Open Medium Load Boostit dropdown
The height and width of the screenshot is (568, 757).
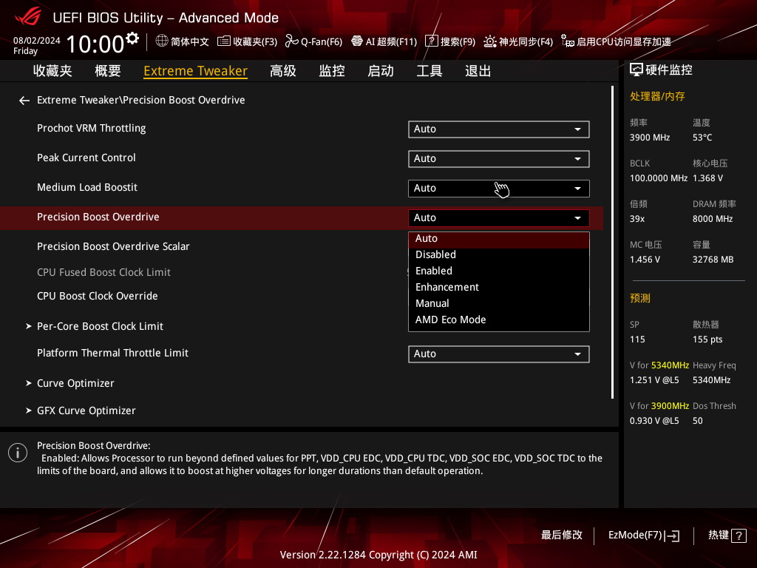click(499, 189)
